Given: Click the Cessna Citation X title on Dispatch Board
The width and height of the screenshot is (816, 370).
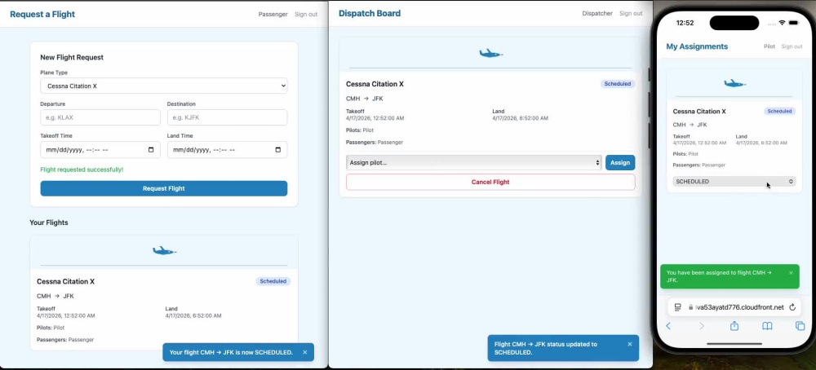Looking at the screenshot, I should [375, 84].
